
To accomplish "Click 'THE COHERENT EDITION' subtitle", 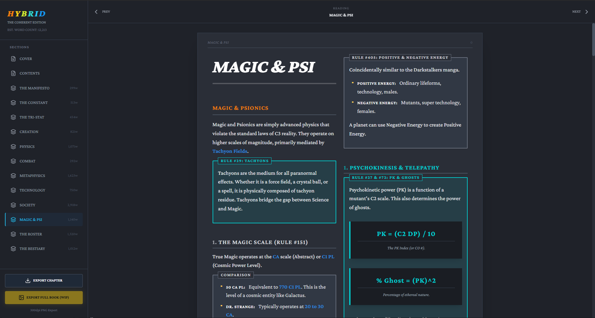I will (x=27, y=23).
